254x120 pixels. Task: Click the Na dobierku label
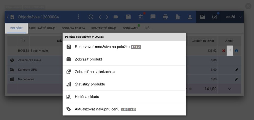26,79
